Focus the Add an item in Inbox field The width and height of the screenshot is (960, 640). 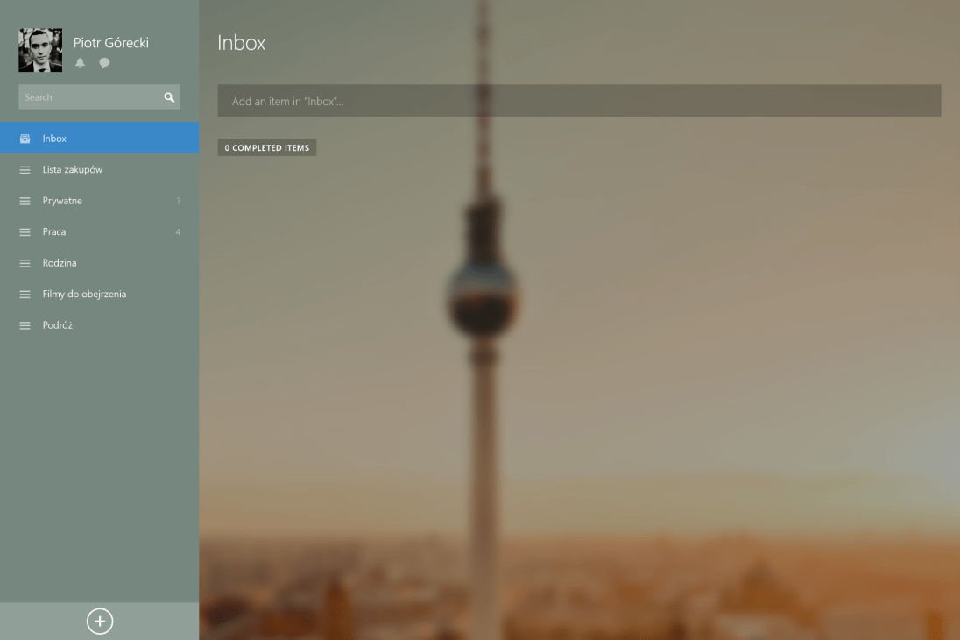point(579,101)
